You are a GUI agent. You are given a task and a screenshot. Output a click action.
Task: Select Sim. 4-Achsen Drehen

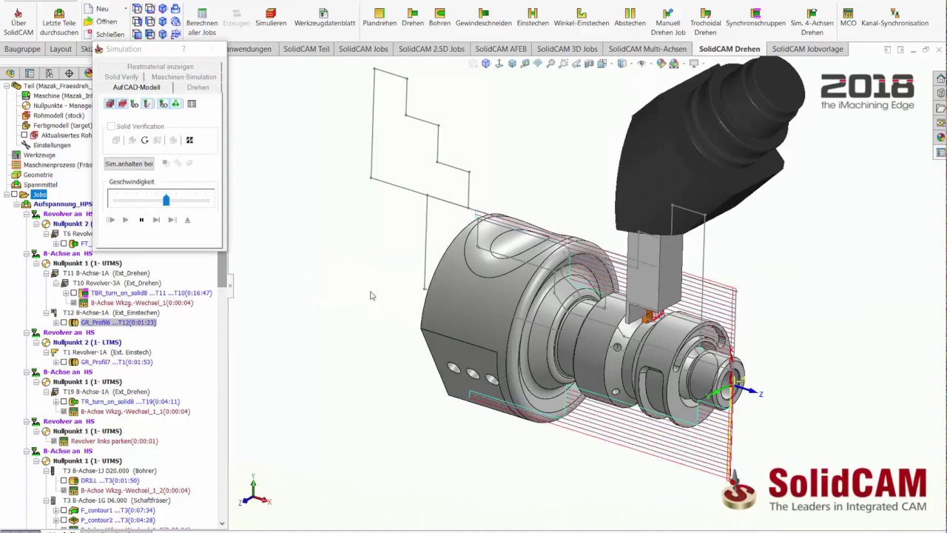click(x=812, y=22)
